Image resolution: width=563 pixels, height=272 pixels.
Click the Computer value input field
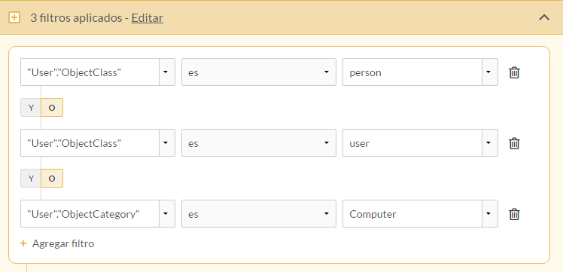point(412,214)
